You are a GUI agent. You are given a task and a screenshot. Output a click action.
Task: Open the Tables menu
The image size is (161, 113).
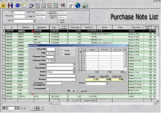27,1
